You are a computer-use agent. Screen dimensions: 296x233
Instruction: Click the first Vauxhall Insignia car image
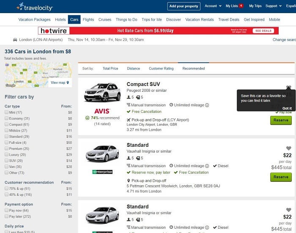pyautogui.click(x=102, y=154)
